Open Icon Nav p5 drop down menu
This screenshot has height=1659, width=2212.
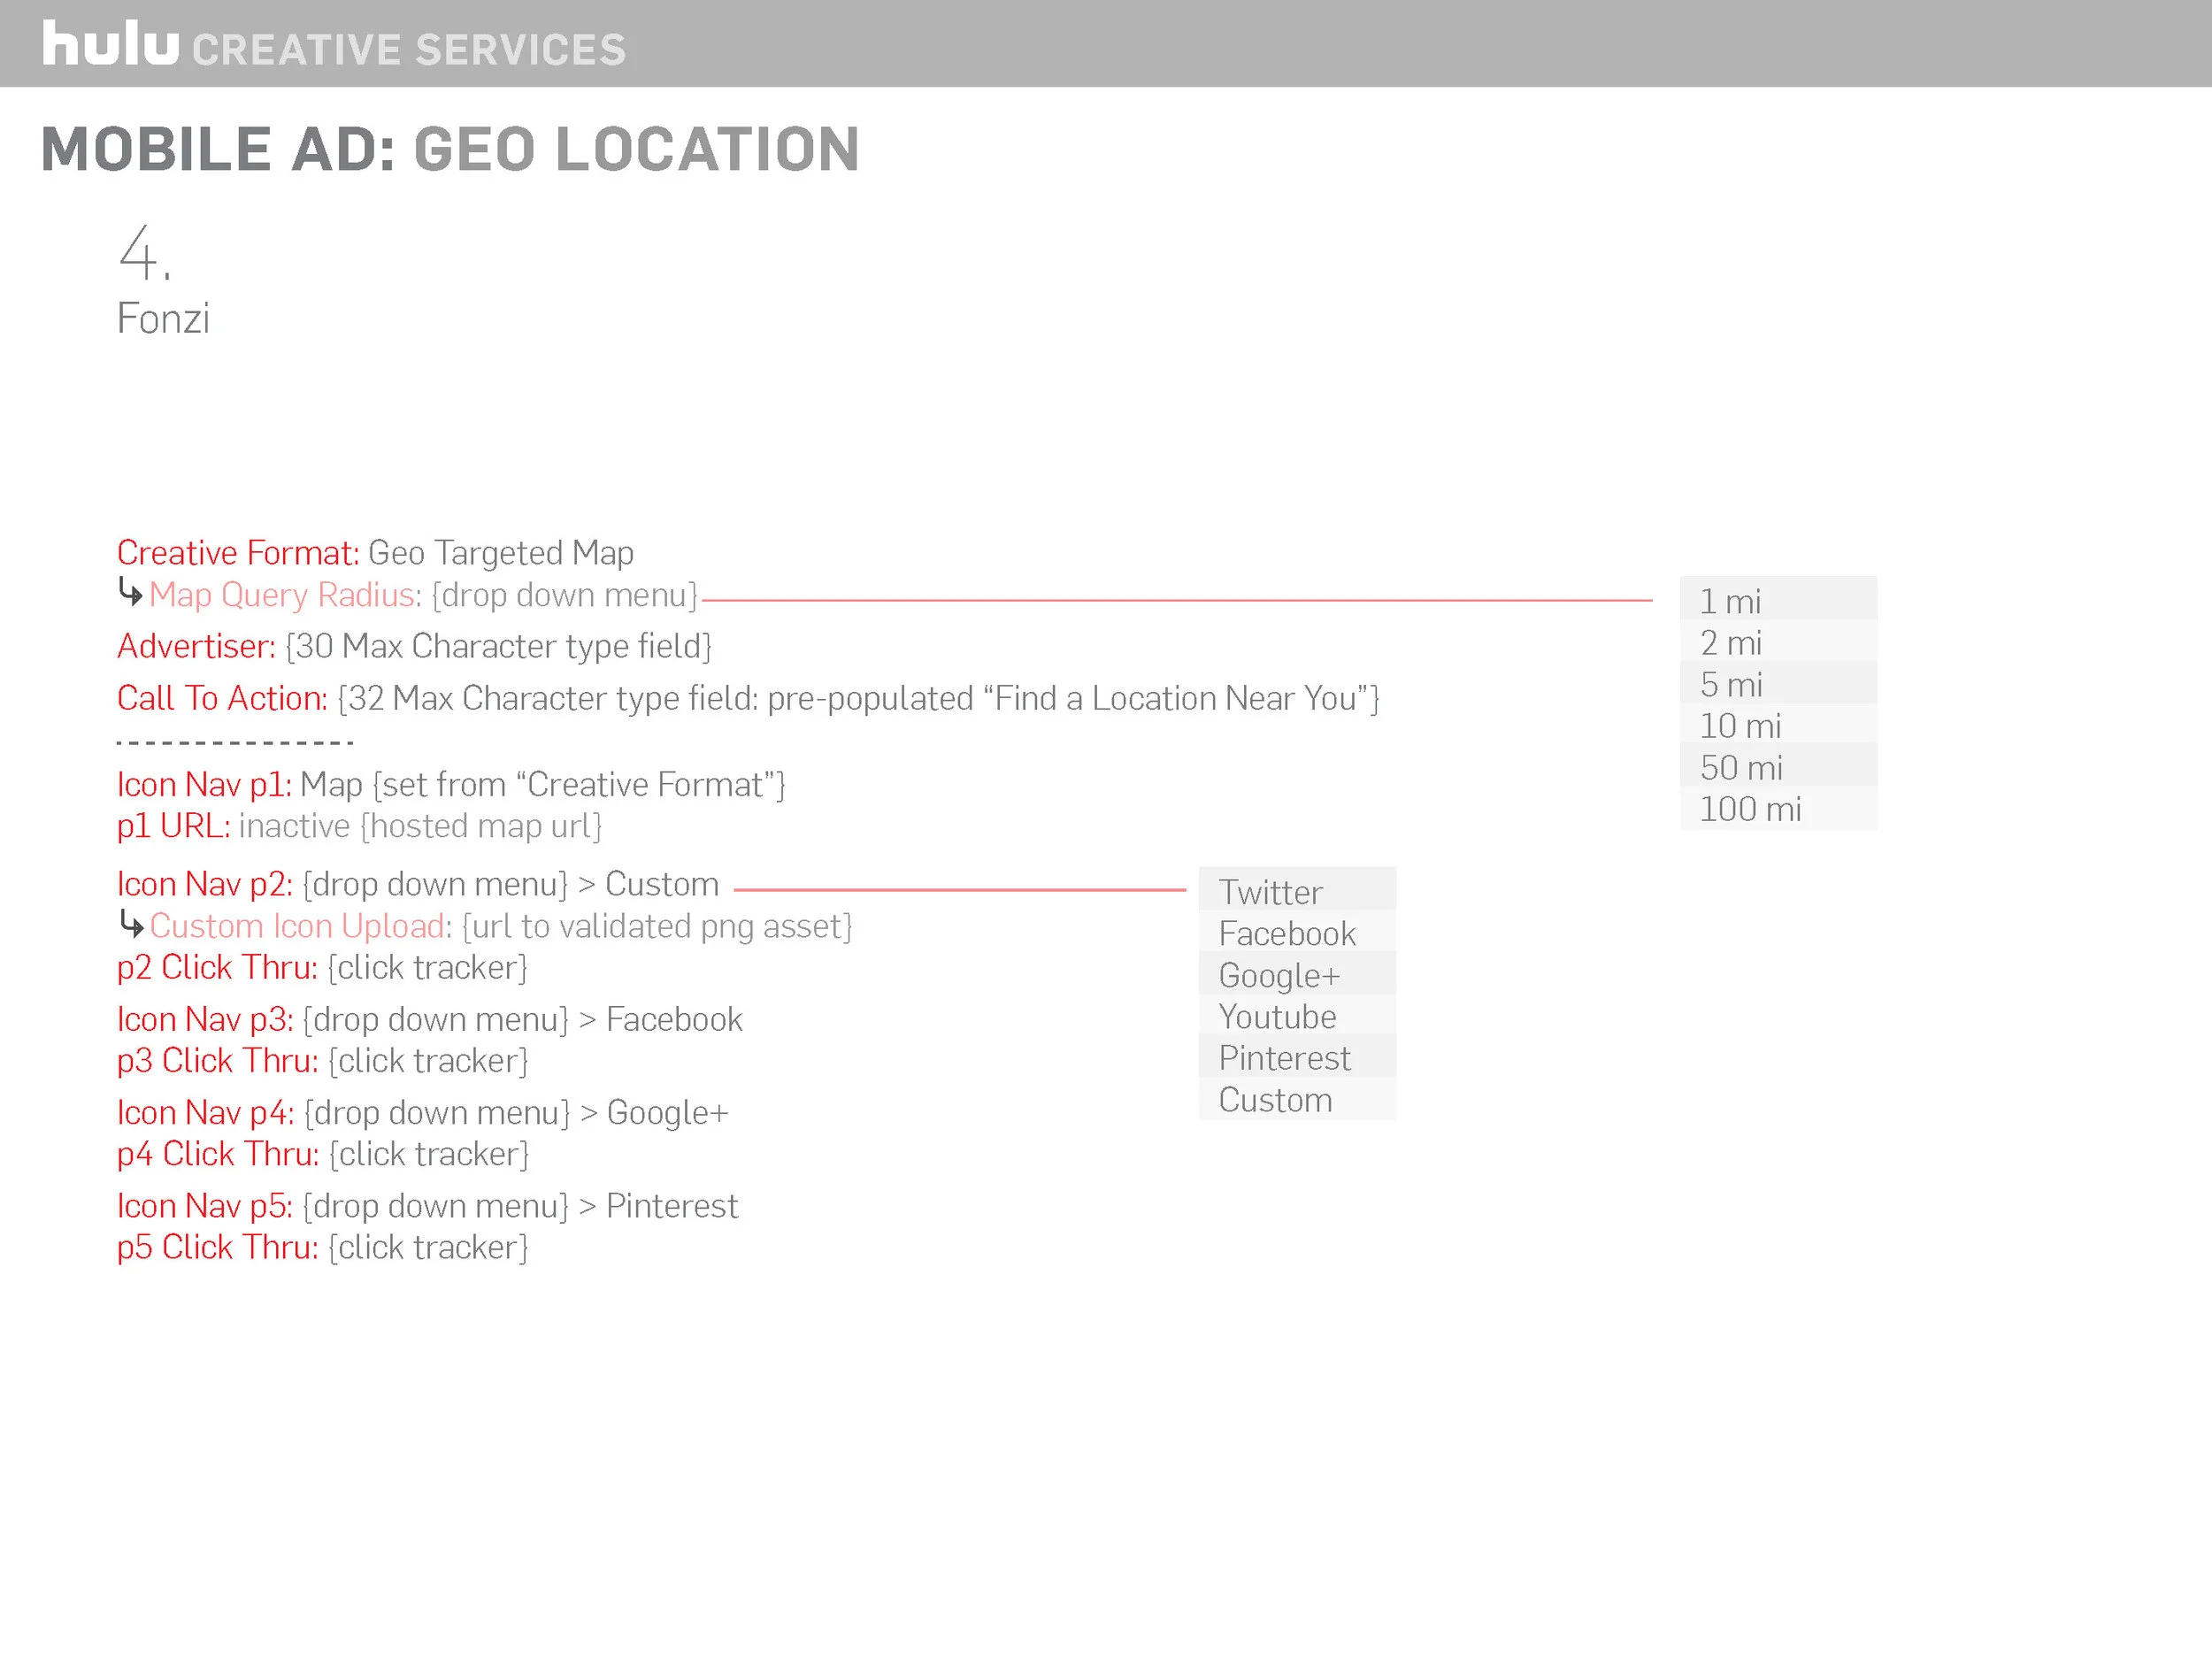point(435,1205)
